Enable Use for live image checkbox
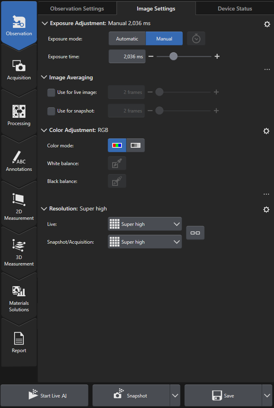 pyautogui.click(x=51, y=92)
